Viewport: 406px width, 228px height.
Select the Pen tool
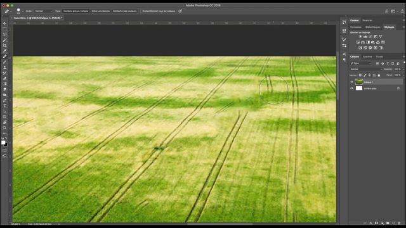4,100
